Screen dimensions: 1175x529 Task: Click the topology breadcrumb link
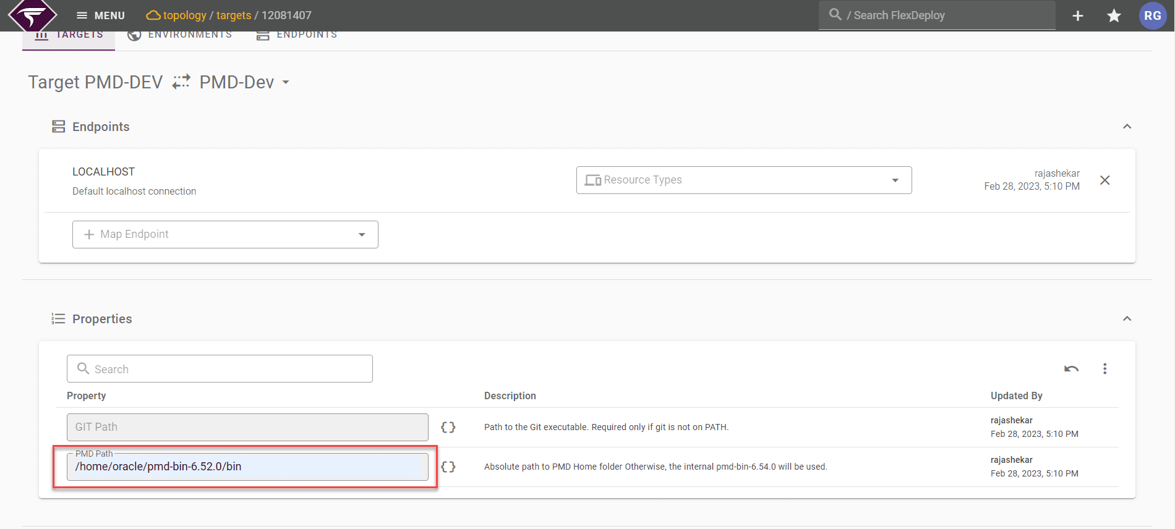184,15
